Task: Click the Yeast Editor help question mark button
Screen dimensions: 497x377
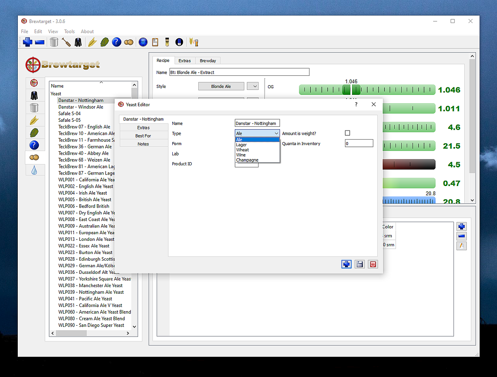Action: click(x=356, y=104)
